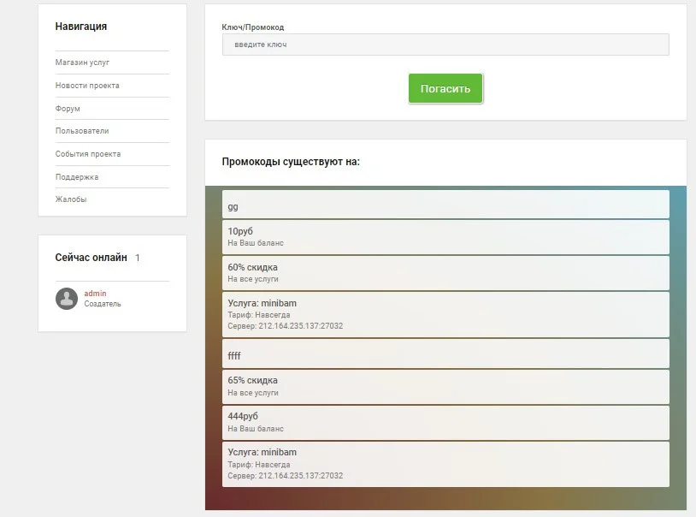Select the gg promo code row
The width and height of the screenshot is (696, 517).
[445, 205]
